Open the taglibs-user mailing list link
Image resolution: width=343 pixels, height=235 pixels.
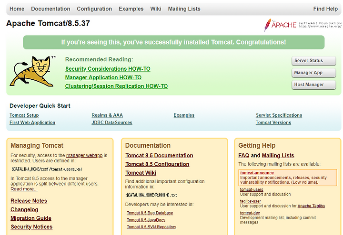pos(250,201)
